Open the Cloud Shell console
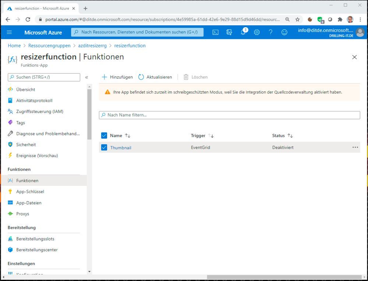Screen dimensions: 368x281 pos(215,32)
